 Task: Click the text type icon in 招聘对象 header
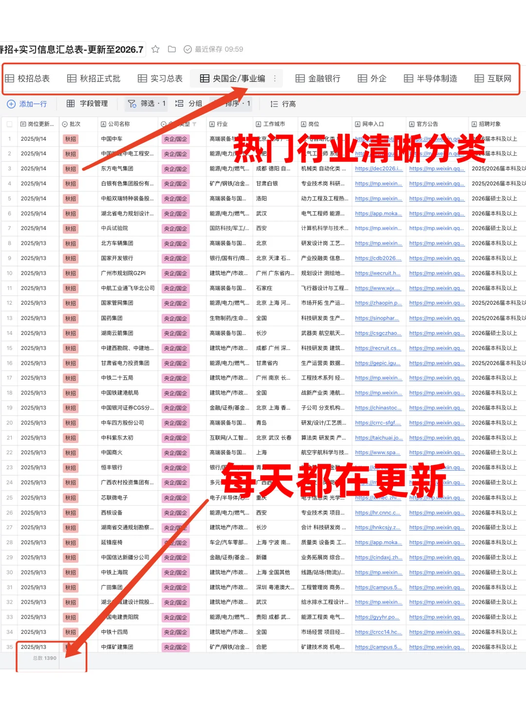click(474, 124)
